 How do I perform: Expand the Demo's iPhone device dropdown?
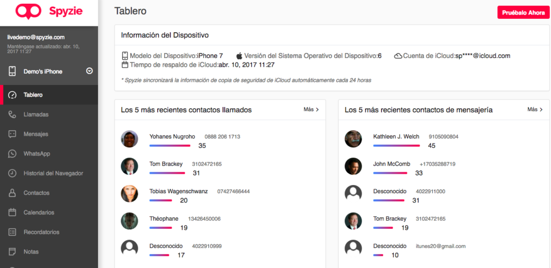[x=89, y=71]
